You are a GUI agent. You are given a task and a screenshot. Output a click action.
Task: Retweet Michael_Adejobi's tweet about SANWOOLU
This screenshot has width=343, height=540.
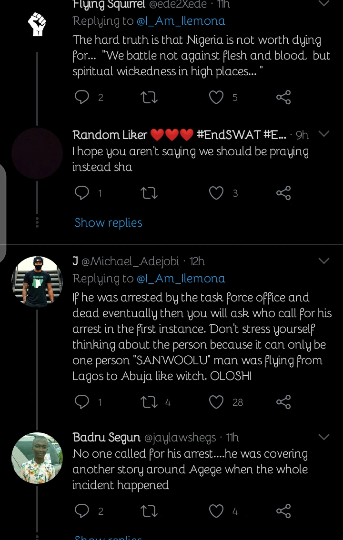point(150,402)
